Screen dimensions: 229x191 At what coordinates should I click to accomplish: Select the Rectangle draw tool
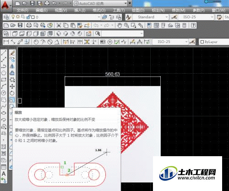4,80
